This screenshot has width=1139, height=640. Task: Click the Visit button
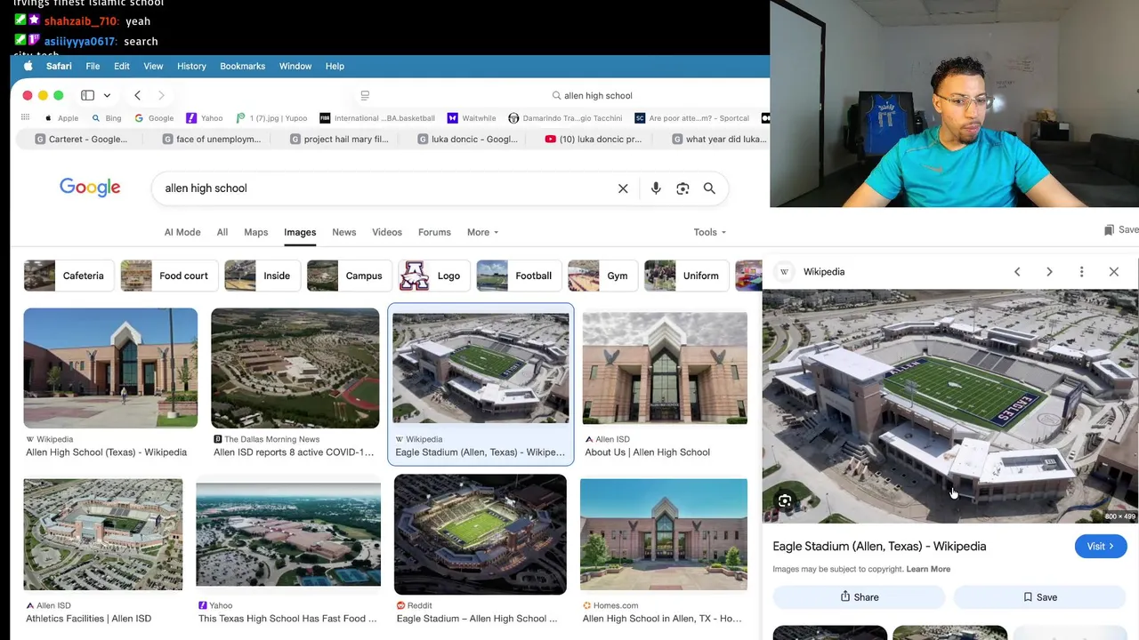(1100, 547)
